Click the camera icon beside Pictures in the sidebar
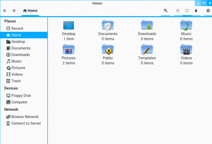Image resolution: width=212 pixels, height=144 pixels. [x=8, y=68]
